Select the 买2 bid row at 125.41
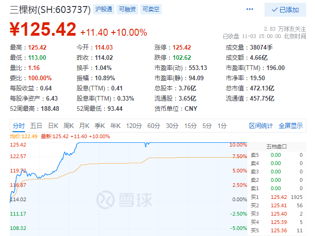 (277, 205)
